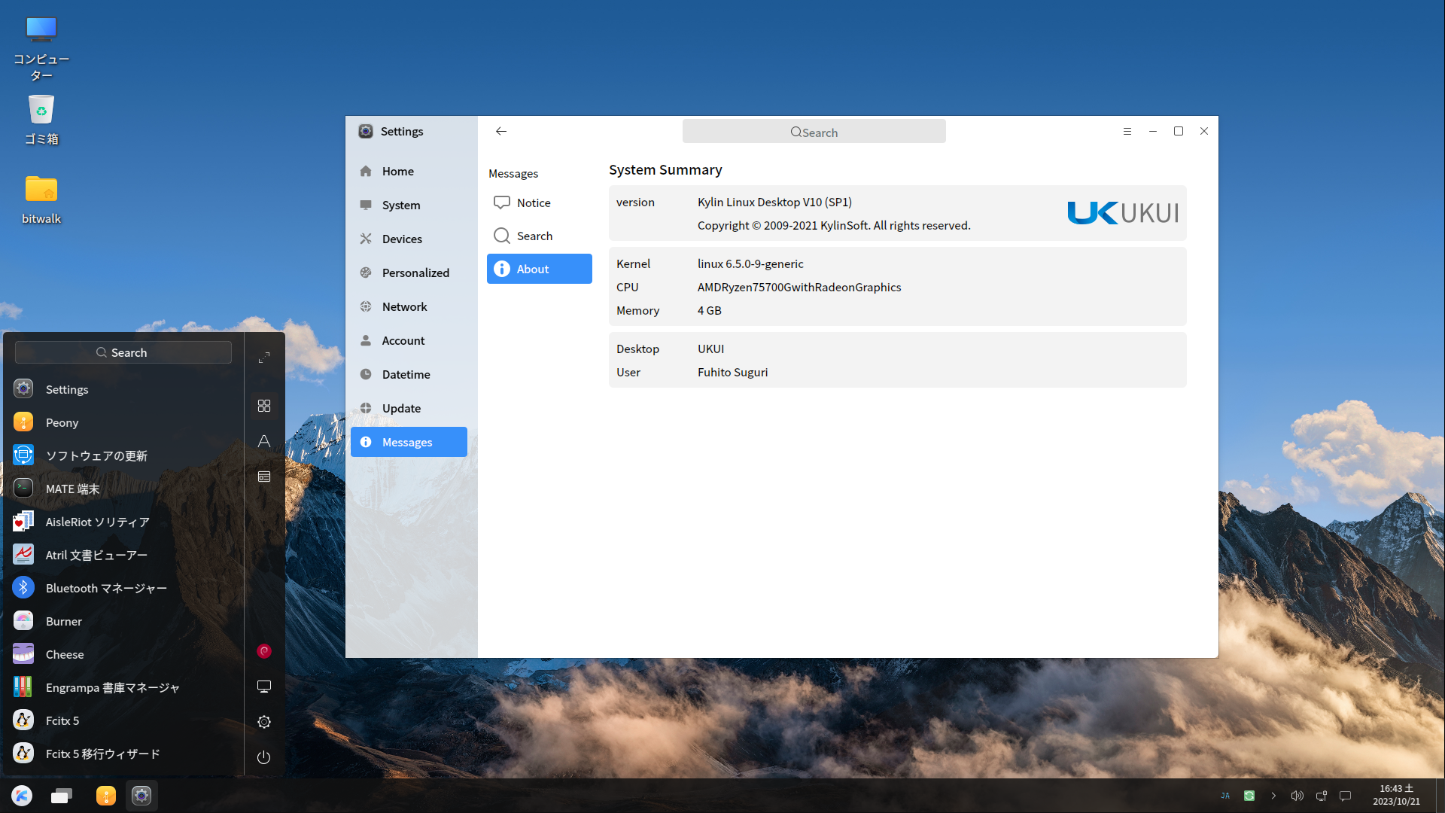Click the back arrow in Settings

point(501,131)
